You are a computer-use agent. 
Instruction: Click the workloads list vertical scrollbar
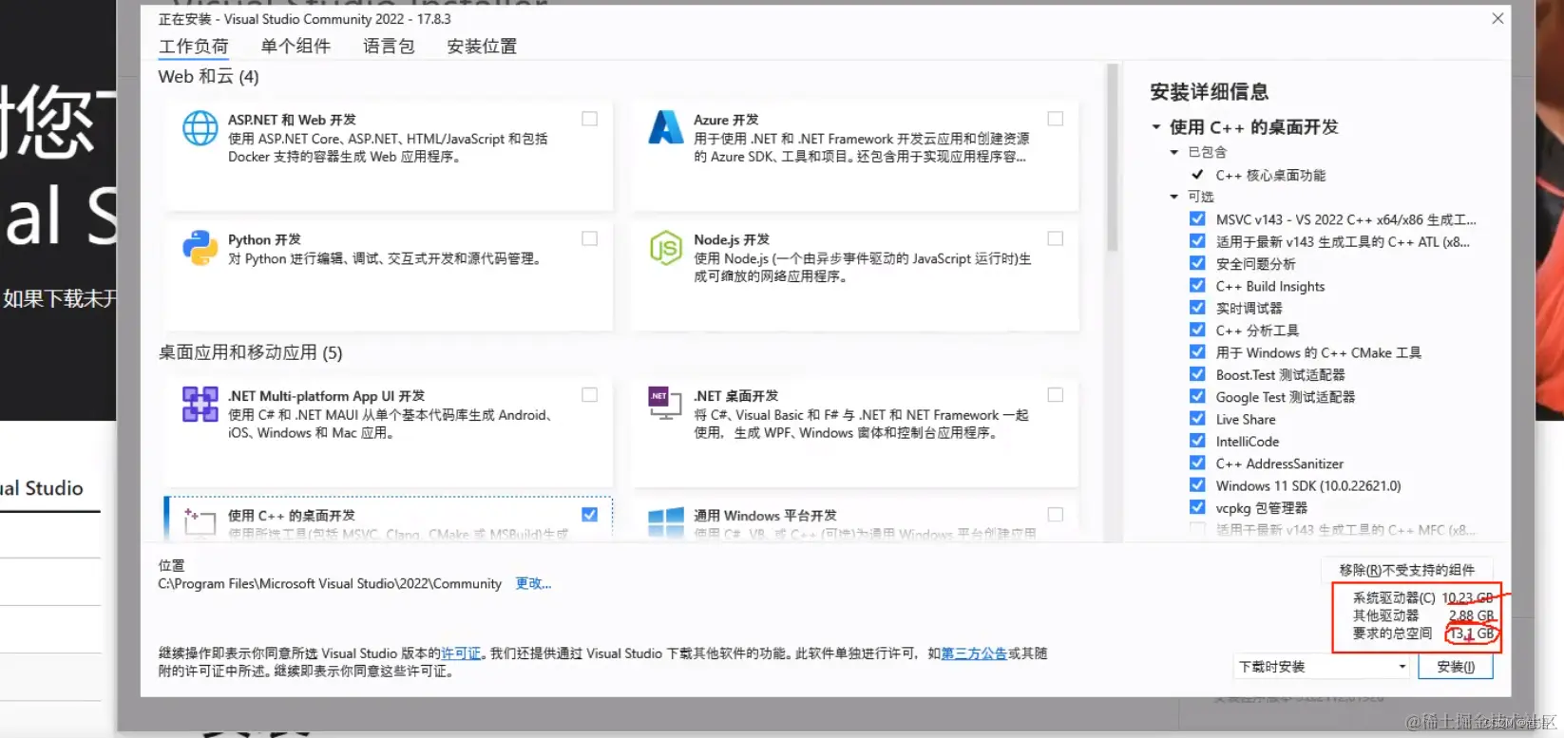click(x=1112, y=158)
